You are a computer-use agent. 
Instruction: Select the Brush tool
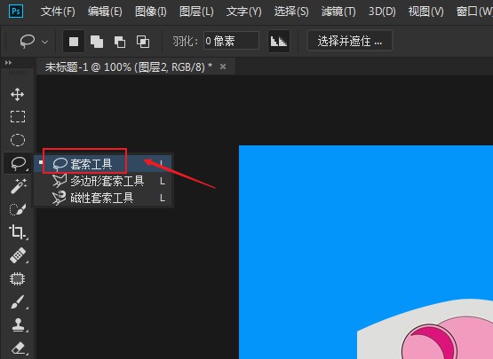pos(18,302)
